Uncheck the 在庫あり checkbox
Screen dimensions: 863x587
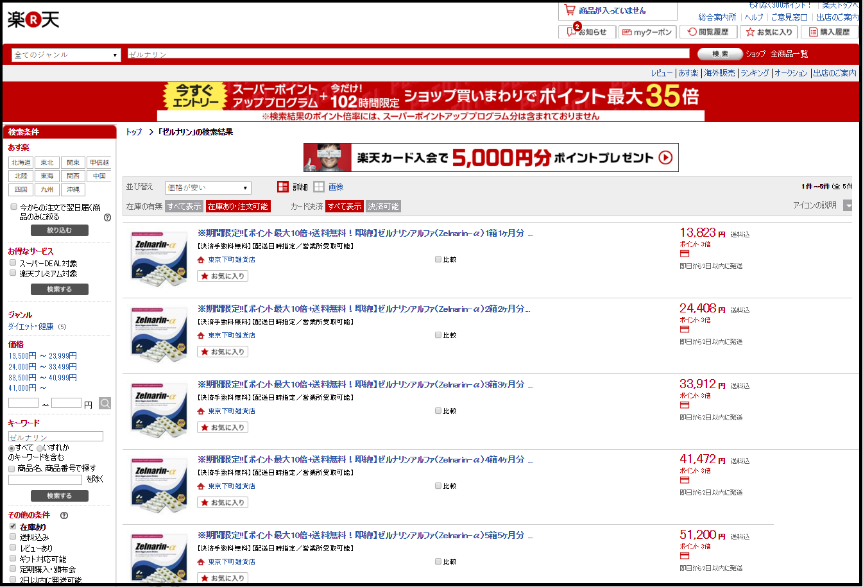(13, 526)
